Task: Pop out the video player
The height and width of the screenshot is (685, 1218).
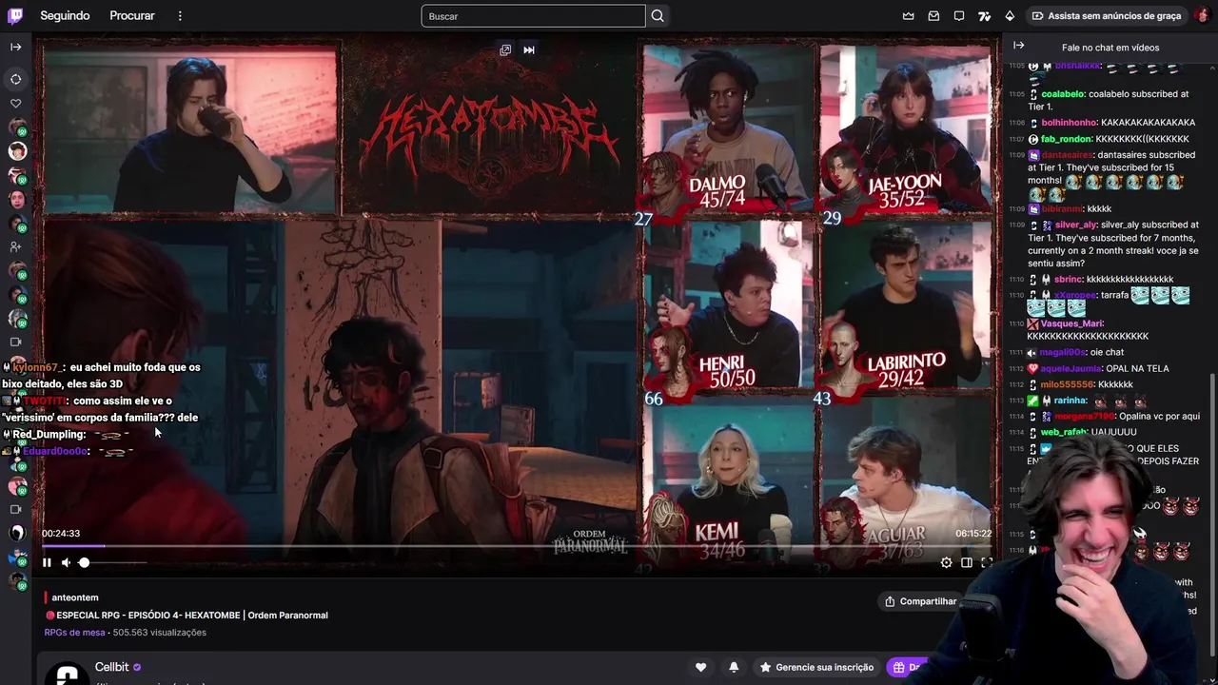Action: (505, 50)
